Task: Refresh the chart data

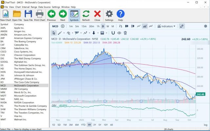Action: (86, 15)
